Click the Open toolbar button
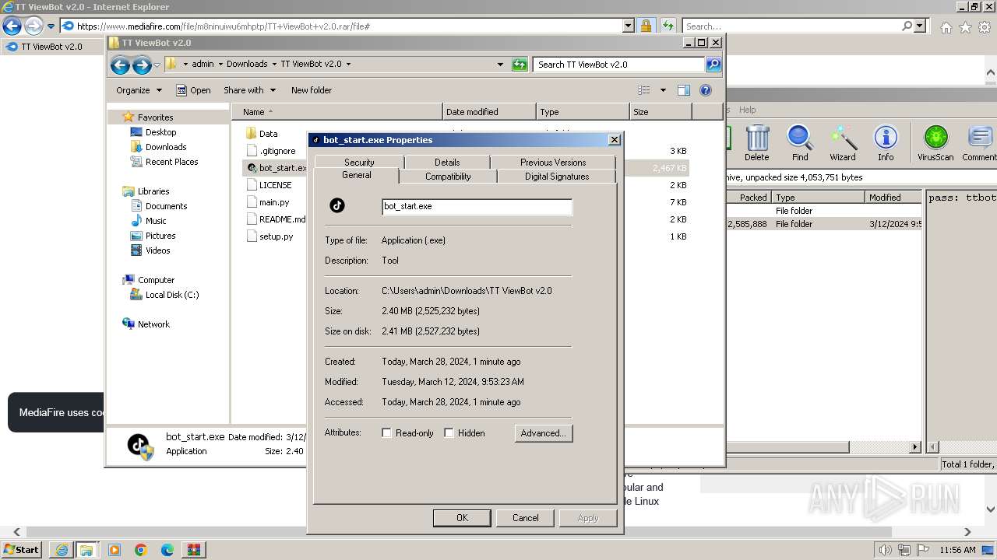Image resolution: width=997 pixels, height=560 pixels. click(193, 90)
